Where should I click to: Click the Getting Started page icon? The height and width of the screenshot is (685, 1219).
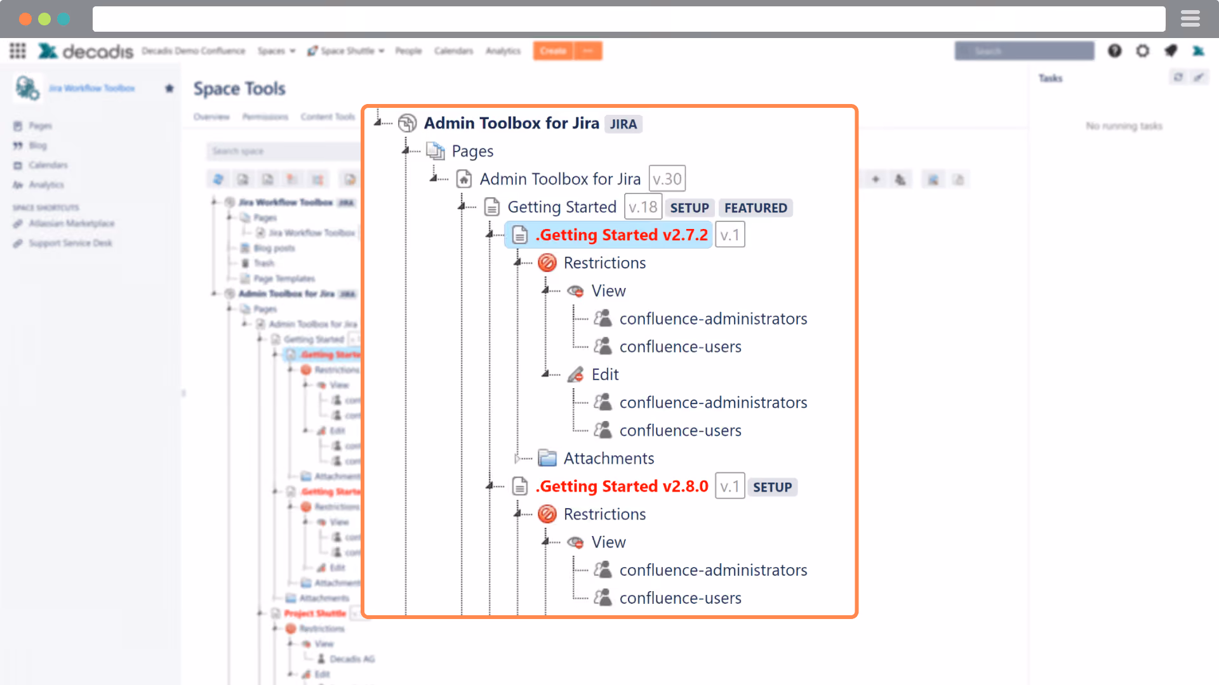(x=492, y=207)
